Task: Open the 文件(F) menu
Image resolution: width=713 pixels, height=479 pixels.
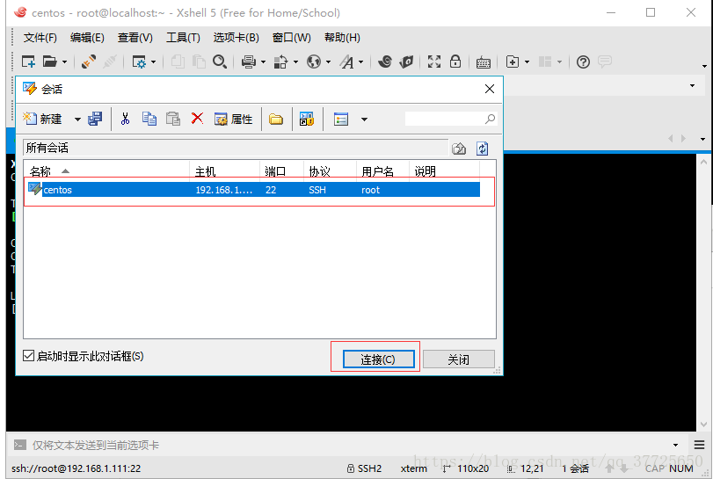Action: pos(40,37)
